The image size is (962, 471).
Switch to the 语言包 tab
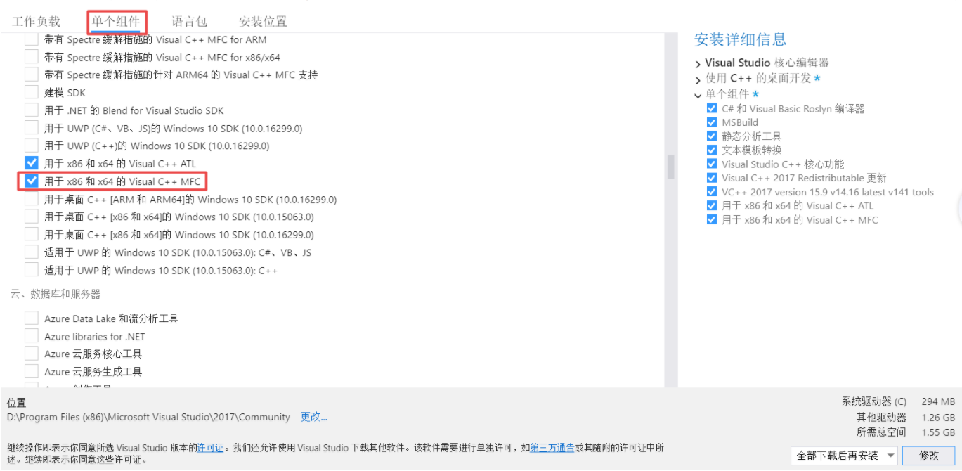coord(190,22)
